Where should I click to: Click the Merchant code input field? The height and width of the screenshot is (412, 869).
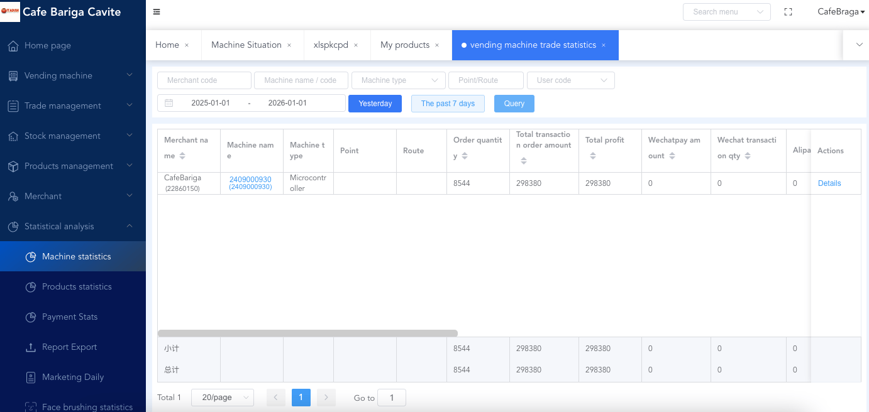point(204,80)
